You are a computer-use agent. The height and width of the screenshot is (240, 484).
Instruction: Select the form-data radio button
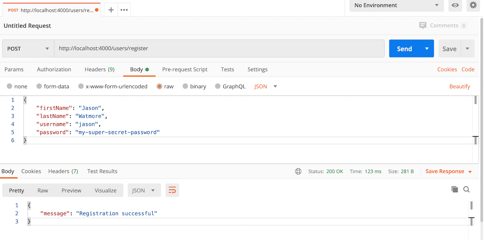(39, 86)
